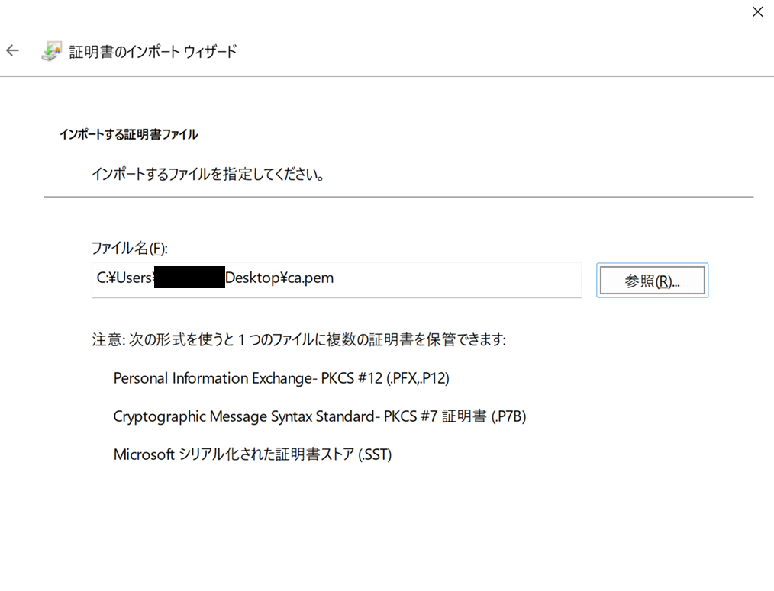This screenshot has height=591, width=774.
Task: Click inside the certificate file path box
Action: [x=336, y=280]
